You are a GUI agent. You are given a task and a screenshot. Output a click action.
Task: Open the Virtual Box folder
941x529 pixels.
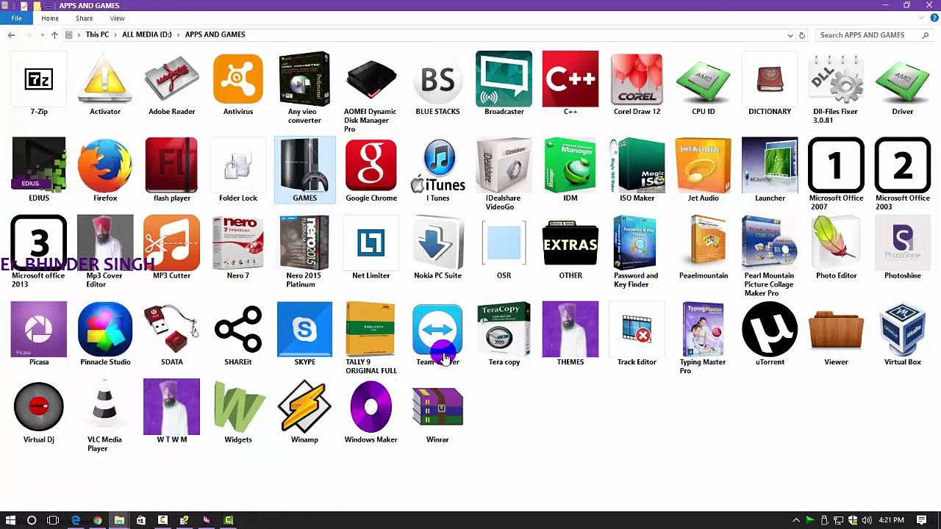point(903,334)
